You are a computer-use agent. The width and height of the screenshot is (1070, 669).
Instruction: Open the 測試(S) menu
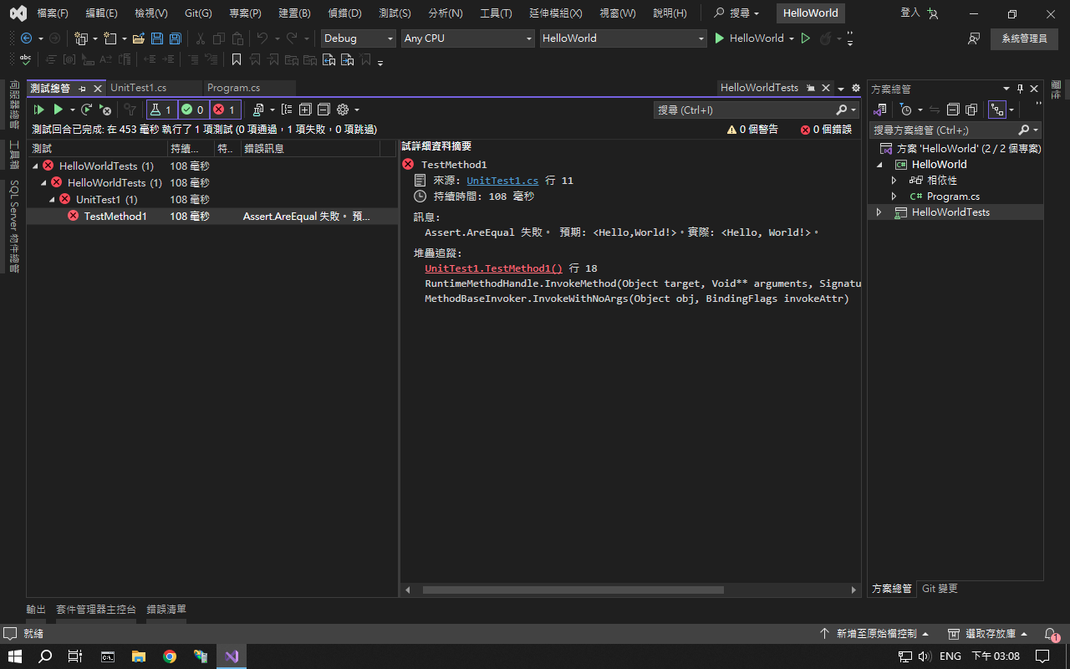395,13
